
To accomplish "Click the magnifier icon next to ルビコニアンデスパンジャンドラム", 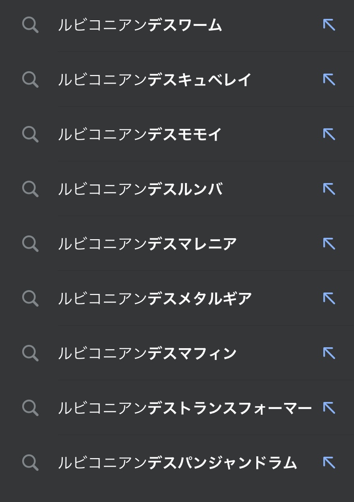I will [x=30, y=463].
